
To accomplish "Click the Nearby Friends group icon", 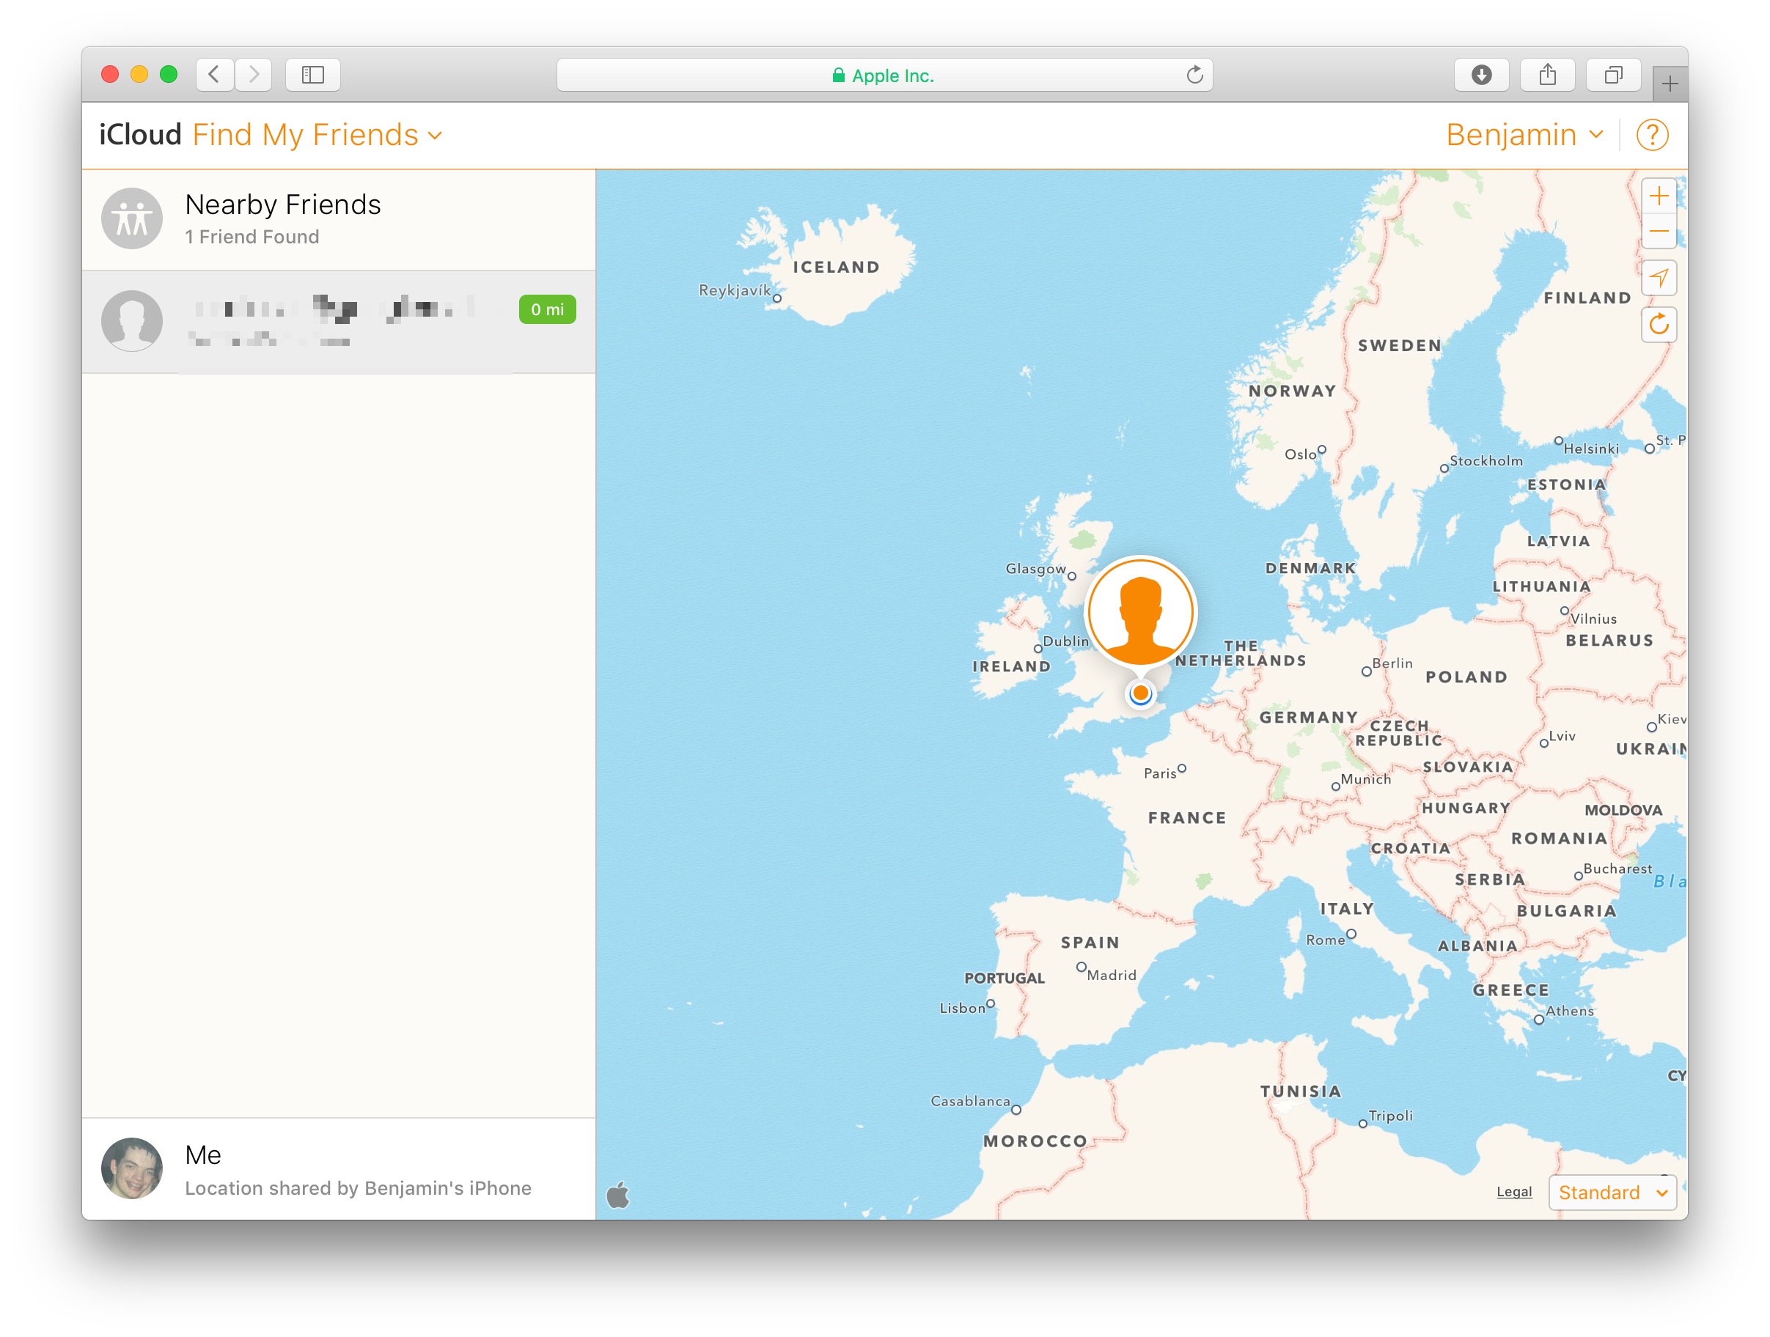I will (132, 218).
